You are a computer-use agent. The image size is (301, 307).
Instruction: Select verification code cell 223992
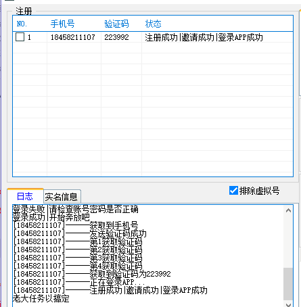point(116,37)
